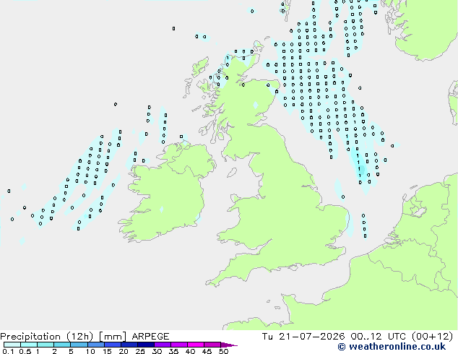458x354 pixels.
Task: Click the '00..12 UTC' time range
Action: pyautogui.click(x=379, y=337)
